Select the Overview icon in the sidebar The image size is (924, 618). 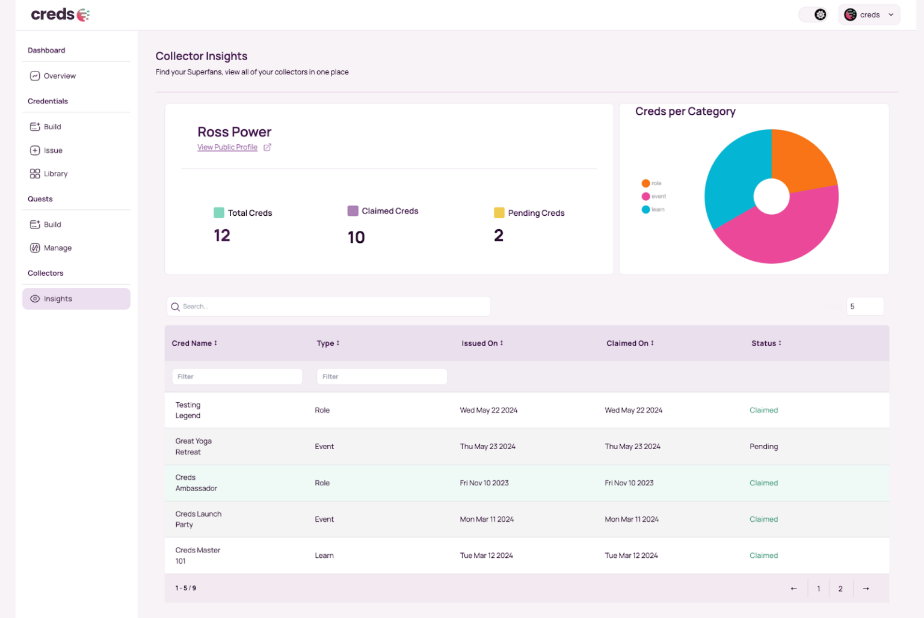click(35, 76)
